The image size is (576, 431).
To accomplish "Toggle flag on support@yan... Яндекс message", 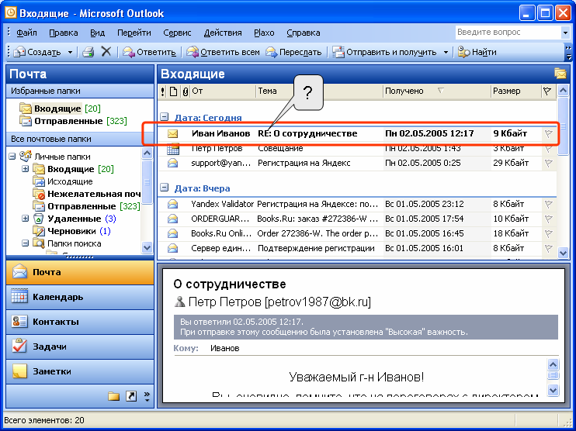I will coord(549,164).
